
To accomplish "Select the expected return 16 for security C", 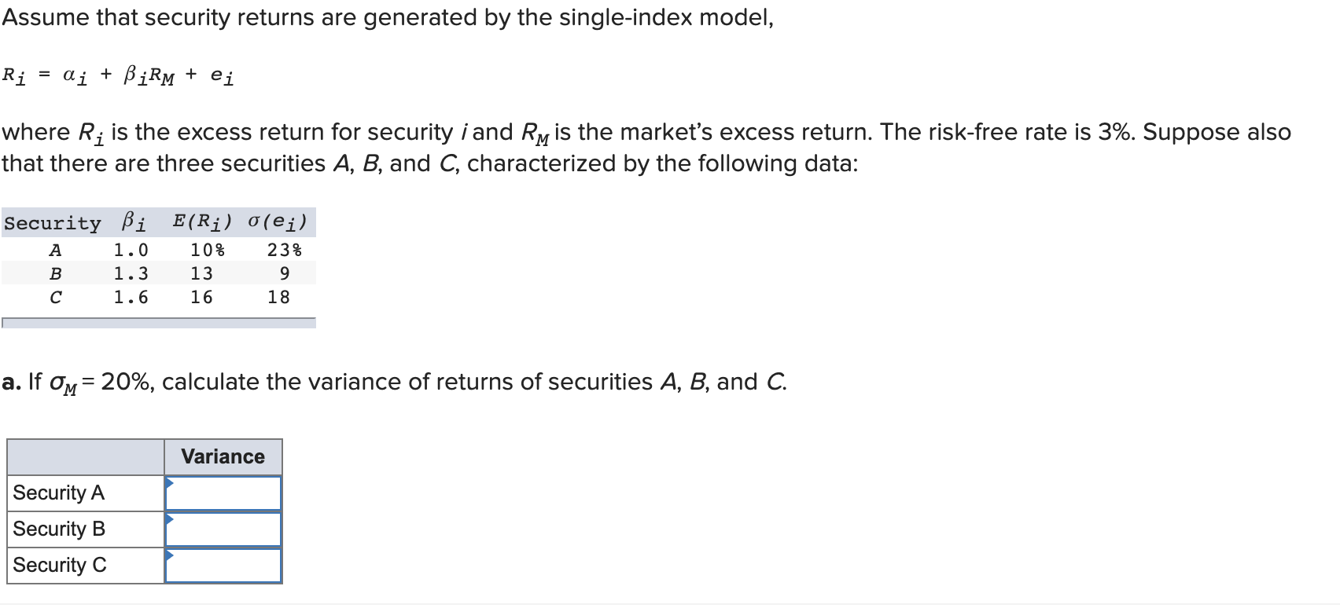I will click(201, 297).
